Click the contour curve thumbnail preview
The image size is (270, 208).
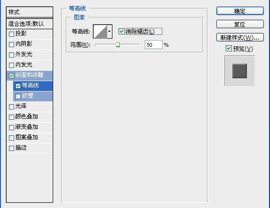pyautogui.click(x=100, y=32)
